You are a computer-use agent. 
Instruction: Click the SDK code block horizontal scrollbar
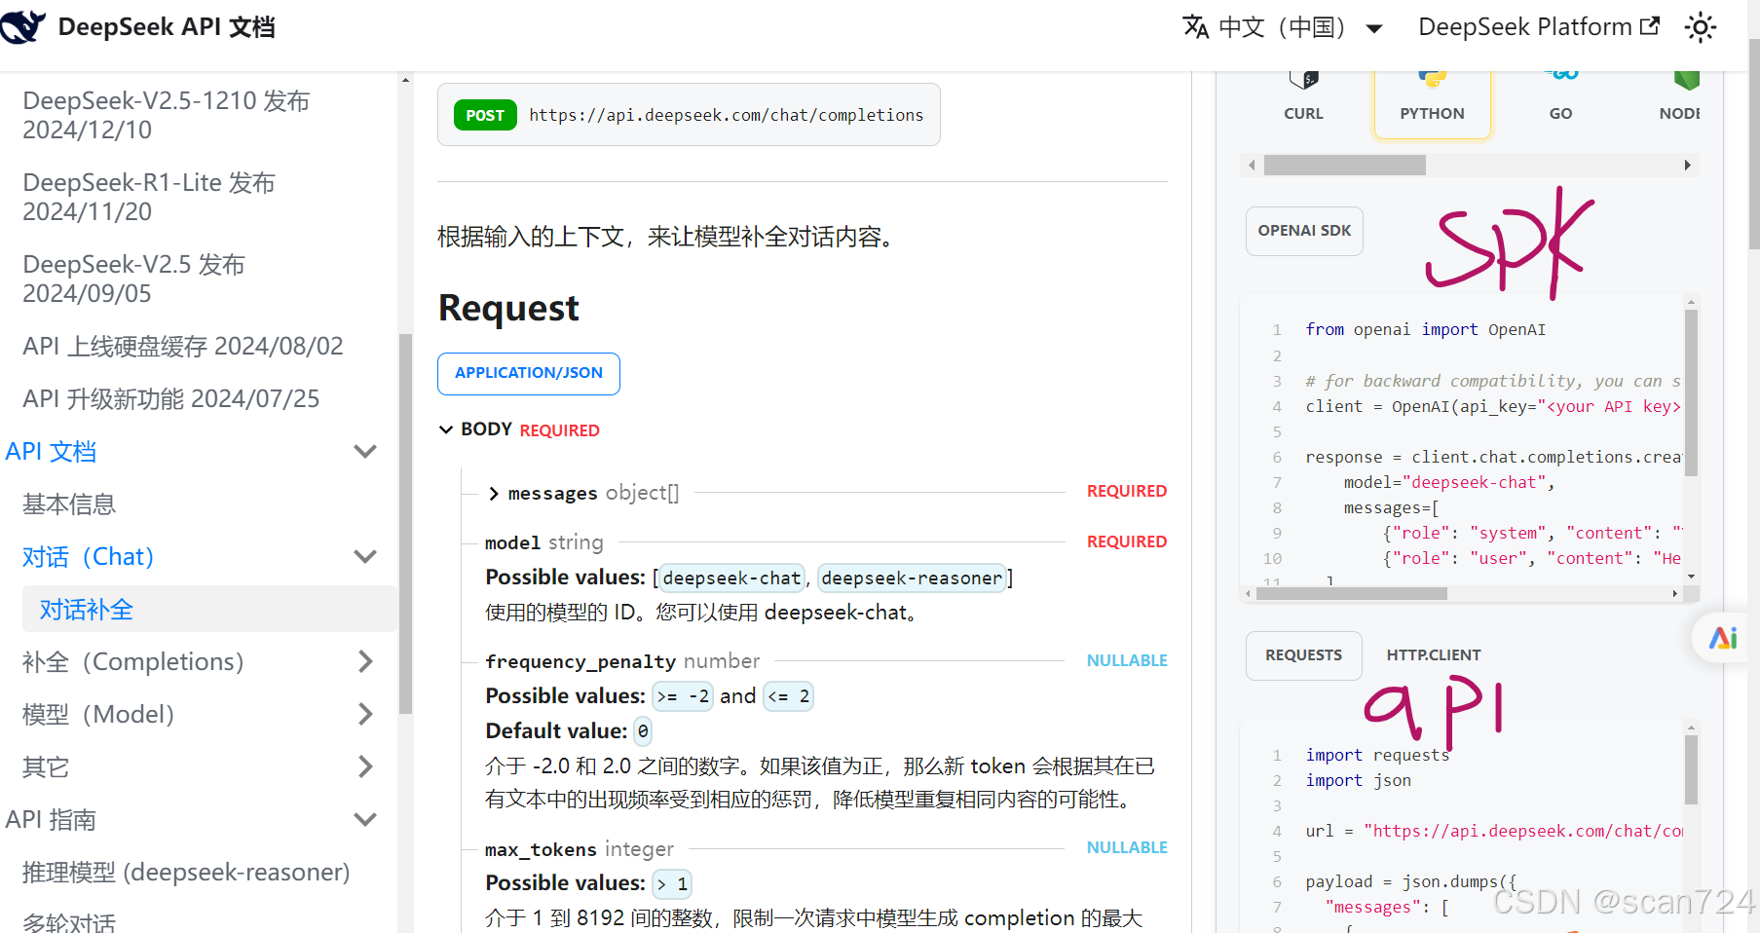coord(1351,593)
